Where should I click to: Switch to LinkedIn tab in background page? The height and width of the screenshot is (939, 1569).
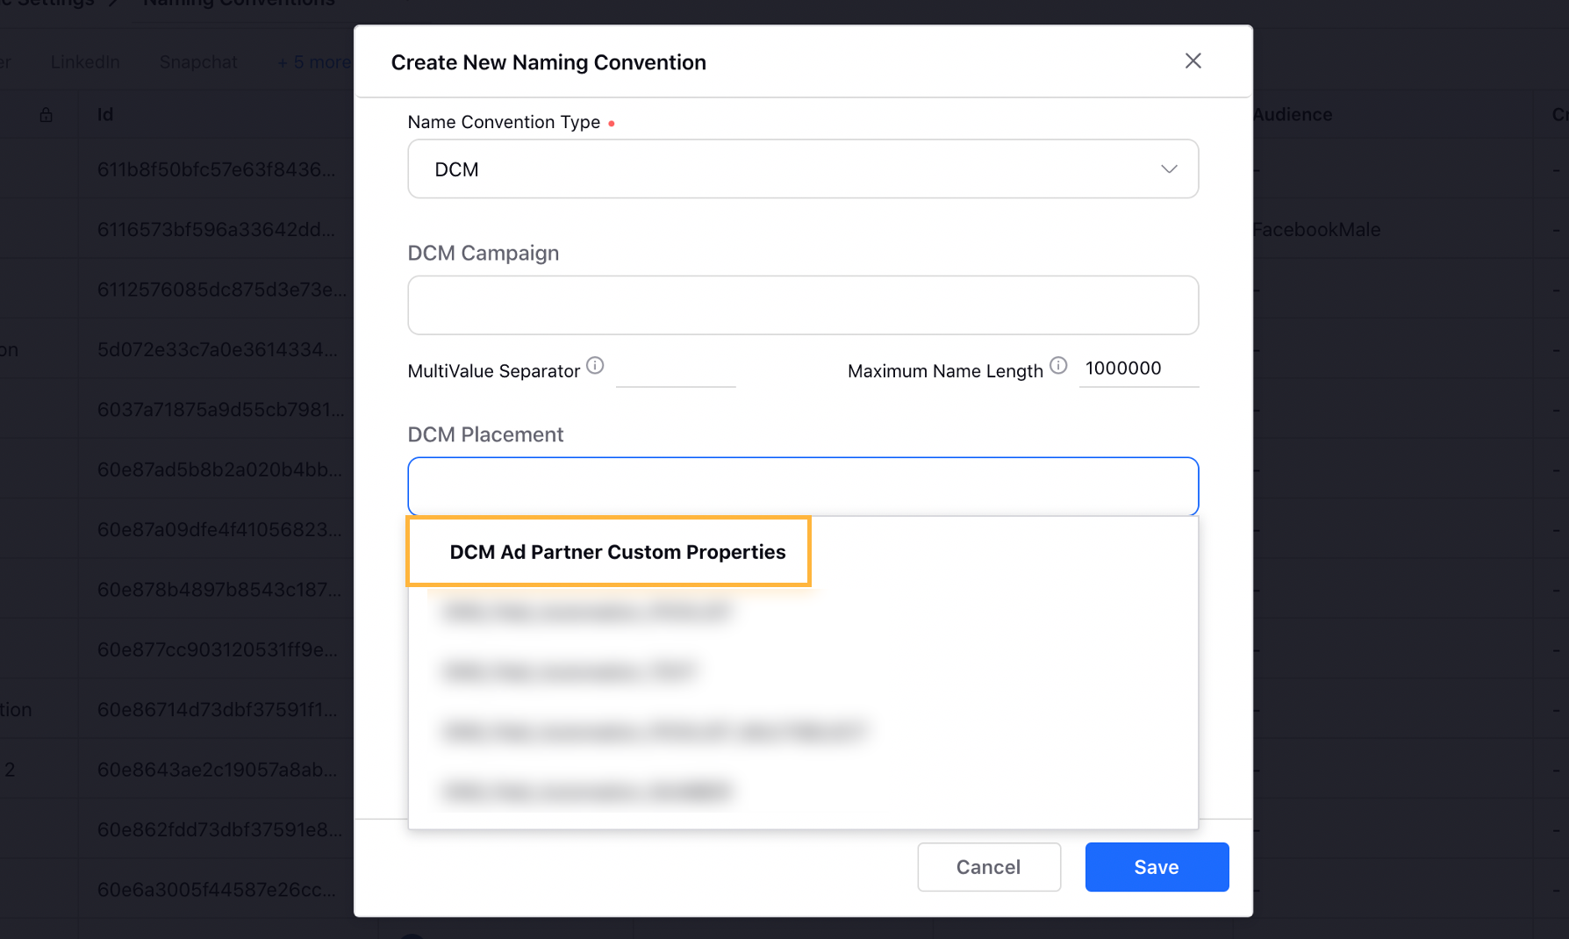click(85, 62)
